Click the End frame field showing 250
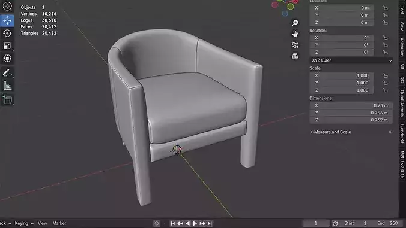This screenshot has width=406, height=228. tap(387, 223)
